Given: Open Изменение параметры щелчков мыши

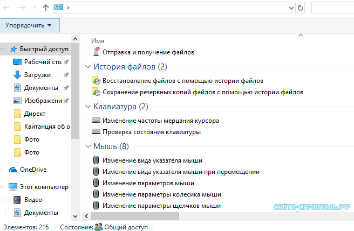Looking at the screenshot, I should pos(162,206).
